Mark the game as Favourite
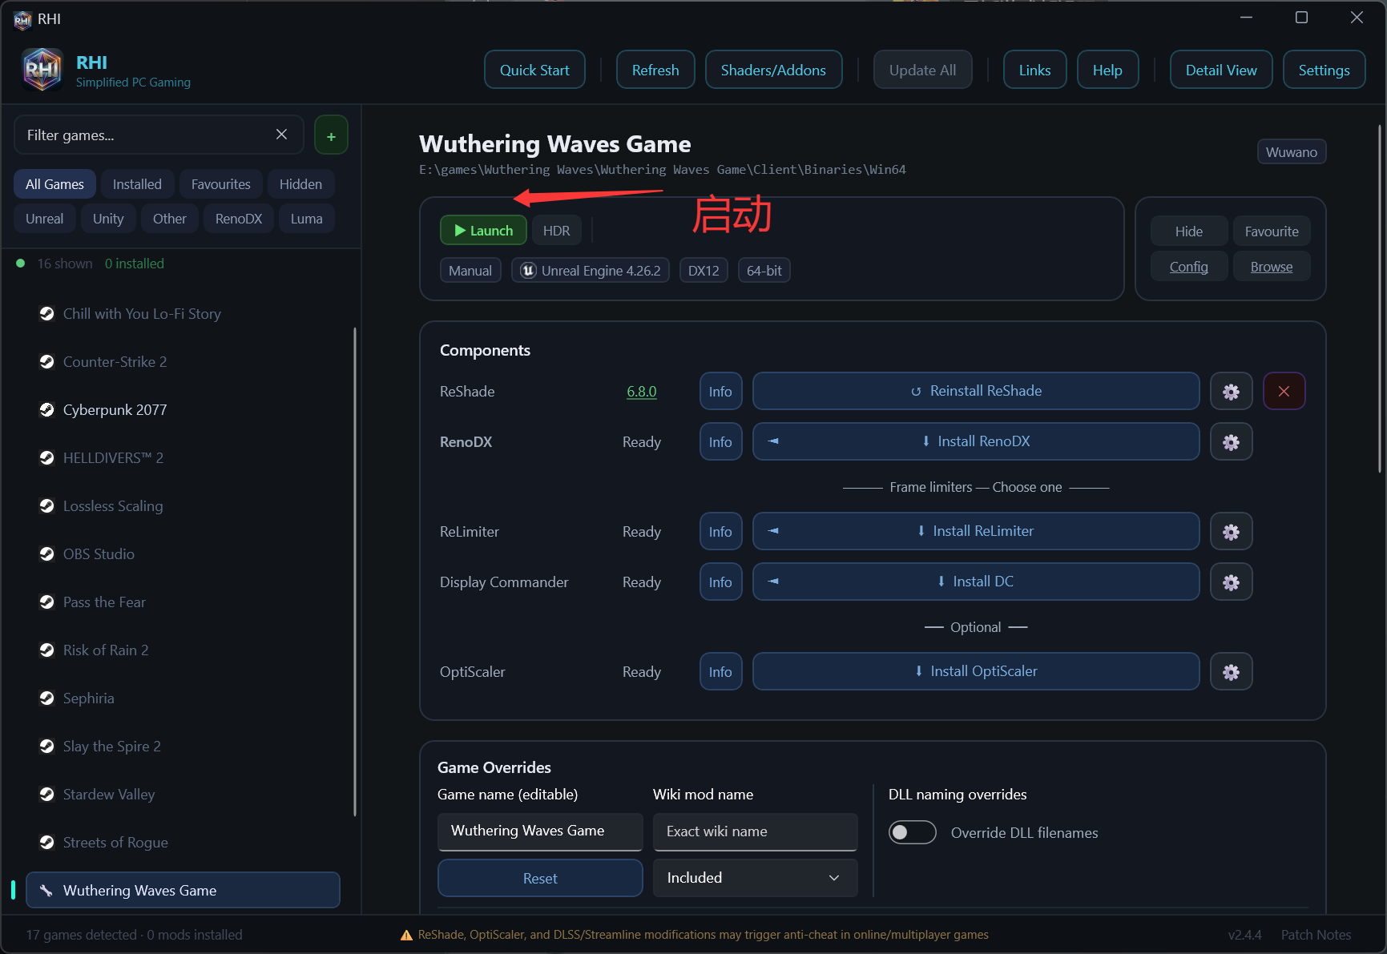Image resolution: width=1387 pixels, height=954 pixels. click(x=1272, y=231)
